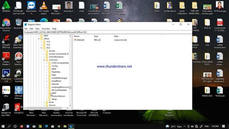The width and height of the screenshot is (229, 129).
Task: Click the tree horizontal scroll right arrow
Action: [x=67, y=108]
